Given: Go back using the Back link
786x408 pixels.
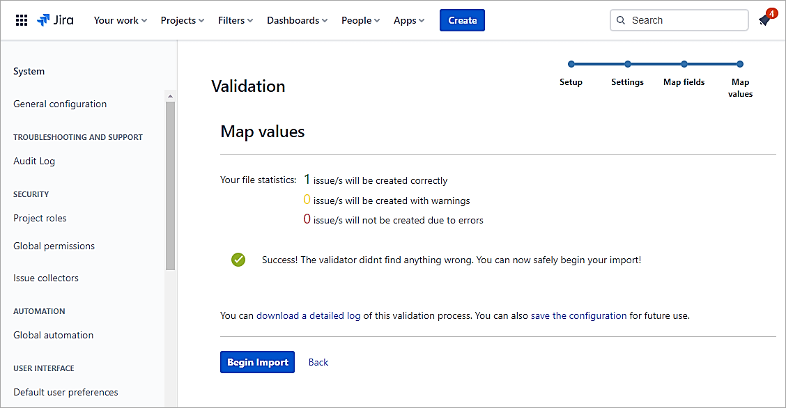Looking at the screenshot, I should pyautogui.click(x=318, y=362).
